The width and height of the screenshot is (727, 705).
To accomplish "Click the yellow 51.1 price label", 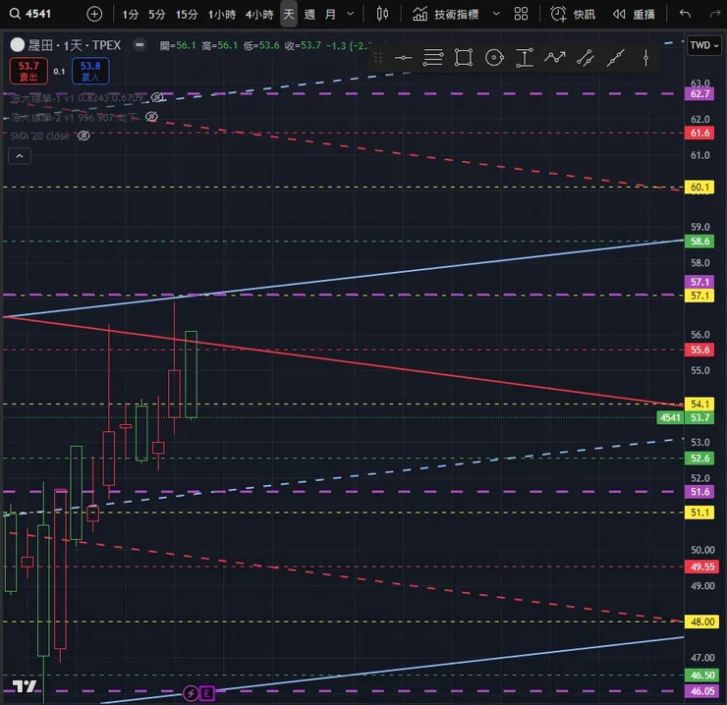I will point(699,513).
